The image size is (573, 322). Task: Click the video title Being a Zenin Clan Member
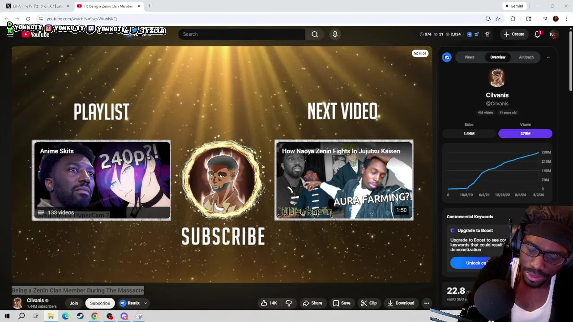(x=78, y=290)
